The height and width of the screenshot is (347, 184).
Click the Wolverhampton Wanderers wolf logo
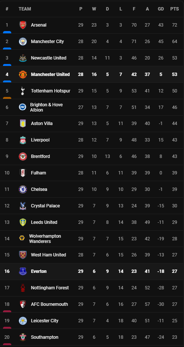pyautogui.click(x=22, y=238)
